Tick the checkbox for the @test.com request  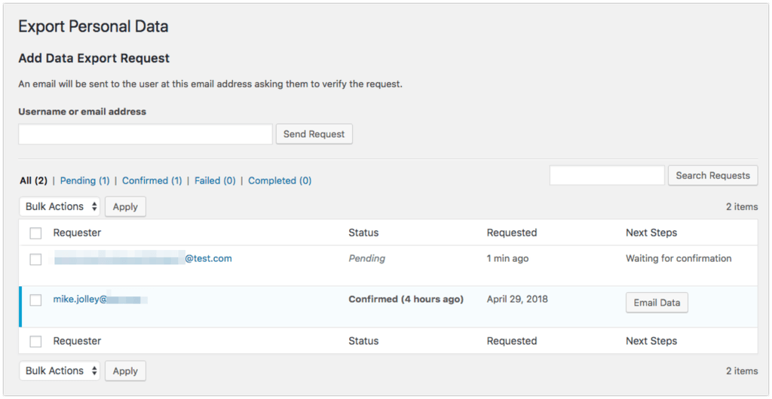35,260
